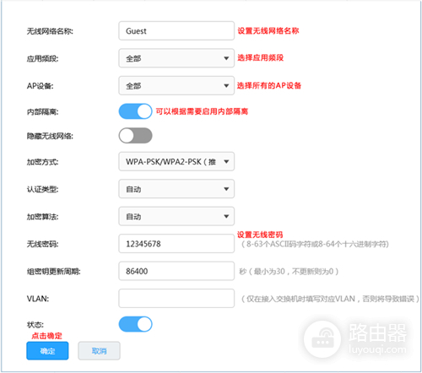
Task: Open the 加密算法 dropdown
Action: (176, 216)
